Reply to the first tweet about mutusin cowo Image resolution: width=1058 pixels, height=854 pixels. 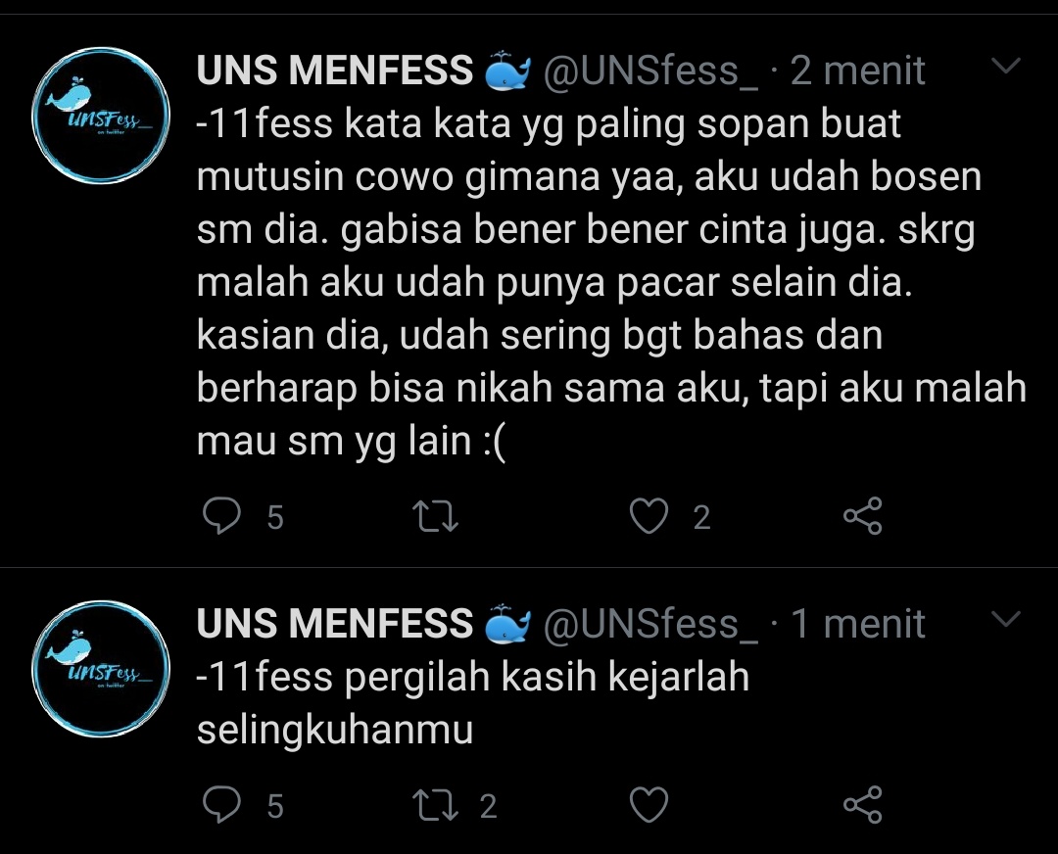[x=221, y=516]
